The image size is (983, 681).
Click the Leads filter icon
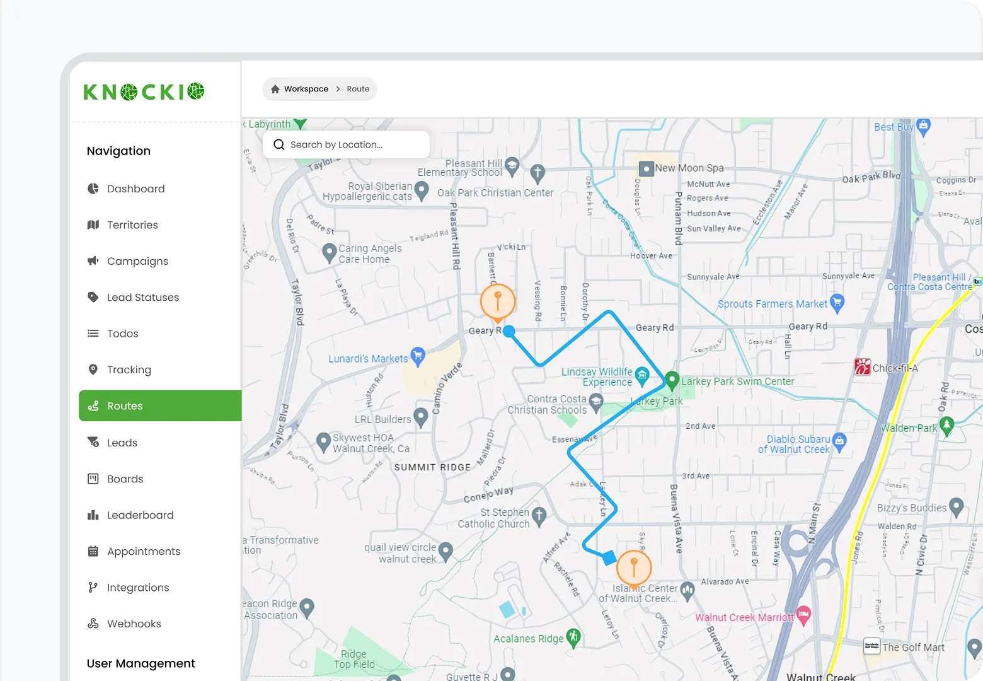[x=93, y=442]
